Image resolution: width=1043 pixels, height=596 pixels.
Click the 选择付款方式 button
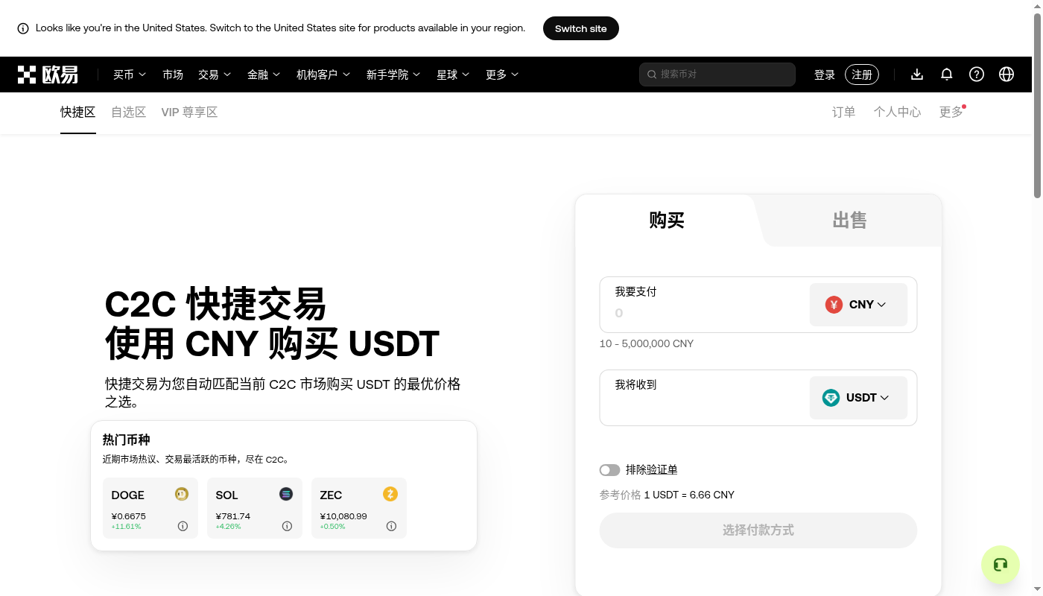[758, 530]
